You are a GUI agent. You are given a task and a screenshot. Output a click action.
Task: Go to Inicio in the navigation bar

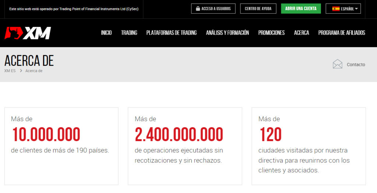click(106, 33)
